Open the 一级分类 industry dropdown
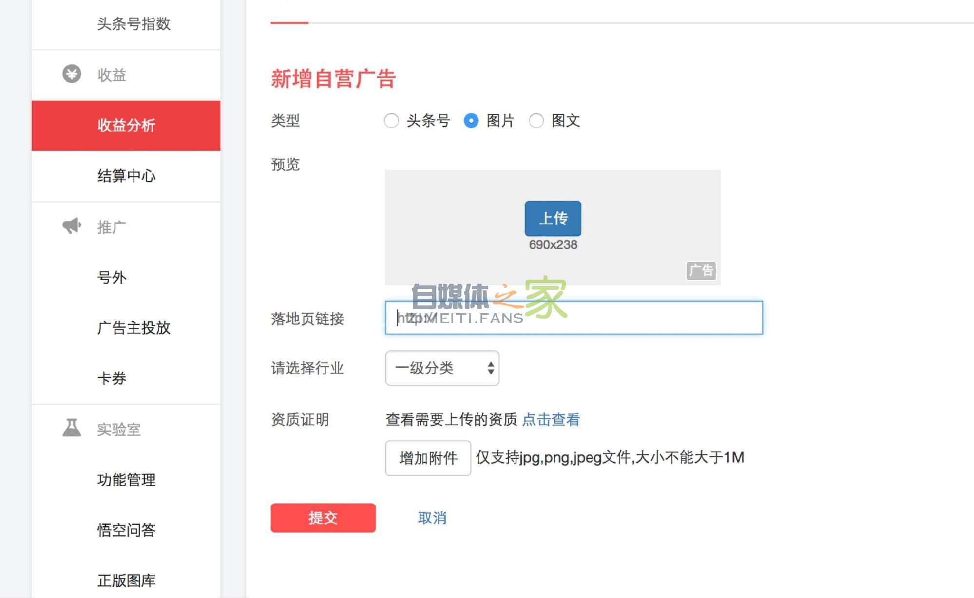 pos(442,368)
